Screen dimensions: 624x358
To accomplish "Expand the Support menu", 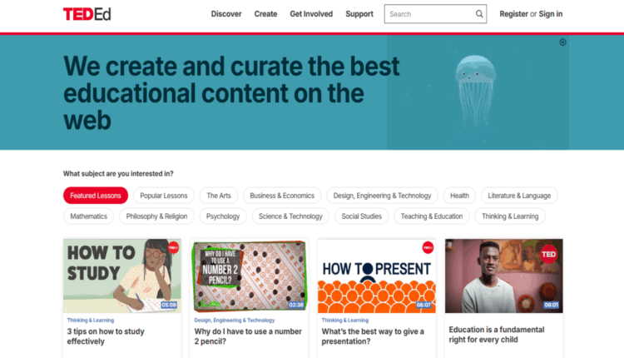I will point(359,14).
